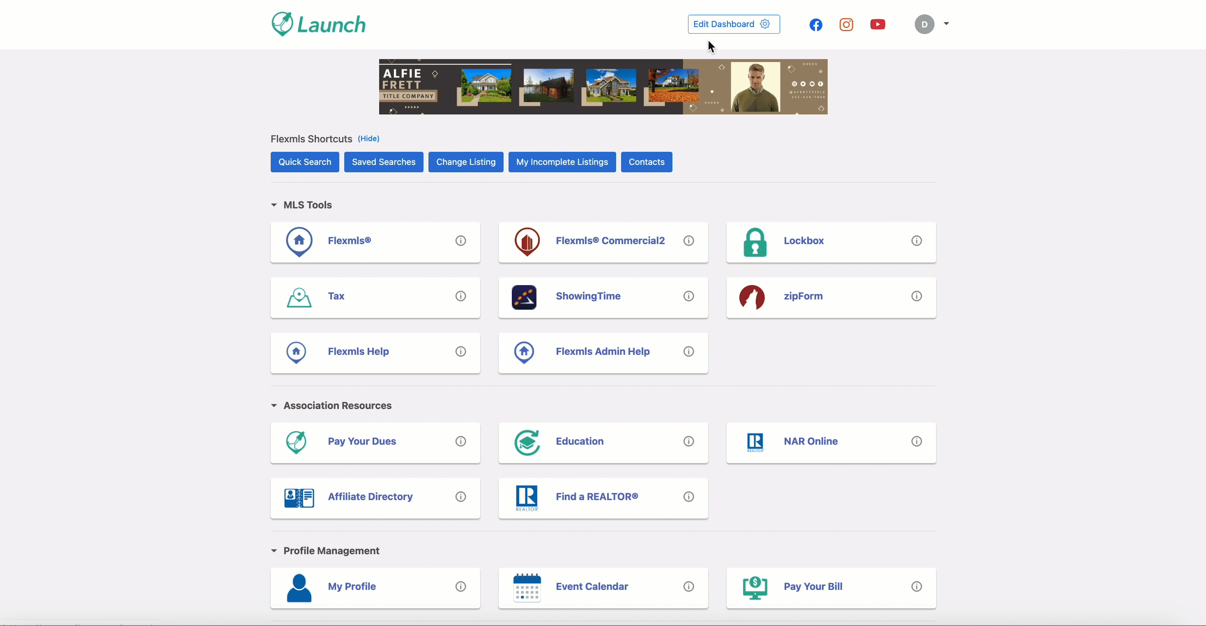Open the Contacts shortcut

647,162
